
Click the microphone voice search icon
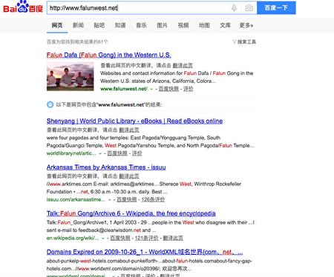[234, 8]
